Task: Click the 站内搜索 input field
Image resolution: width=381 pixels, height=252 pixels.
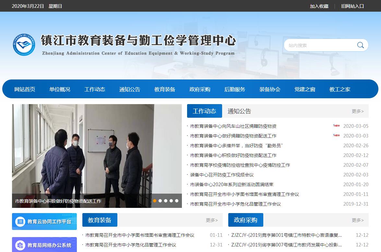Action: (x=319, y=45)
